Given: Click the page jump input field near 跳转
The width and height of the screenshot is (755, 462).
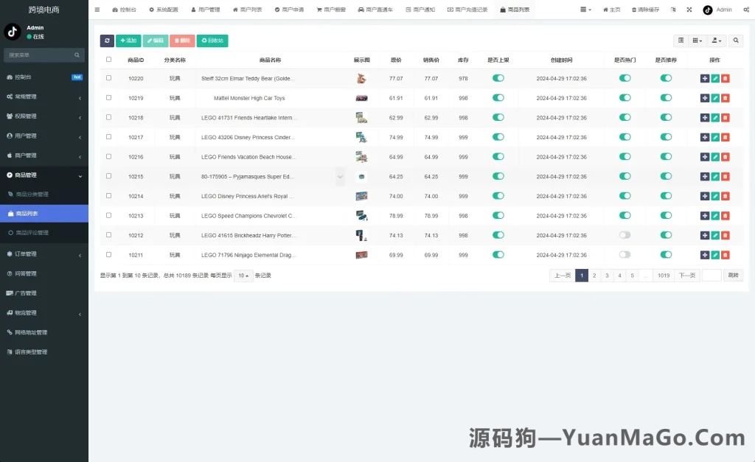Looking at the screenshot, I should 711,275.
